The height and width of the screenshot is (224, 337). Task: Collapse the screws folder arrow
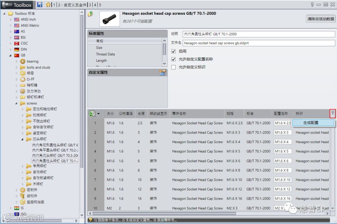(x=16, y=103)
